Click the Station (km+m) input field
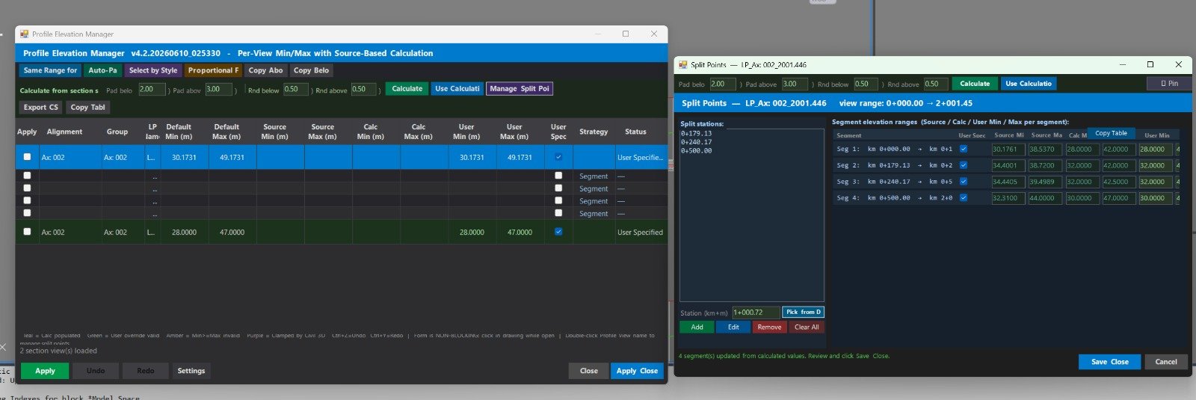Screen dimensions: 1196x400 [756, 313]
